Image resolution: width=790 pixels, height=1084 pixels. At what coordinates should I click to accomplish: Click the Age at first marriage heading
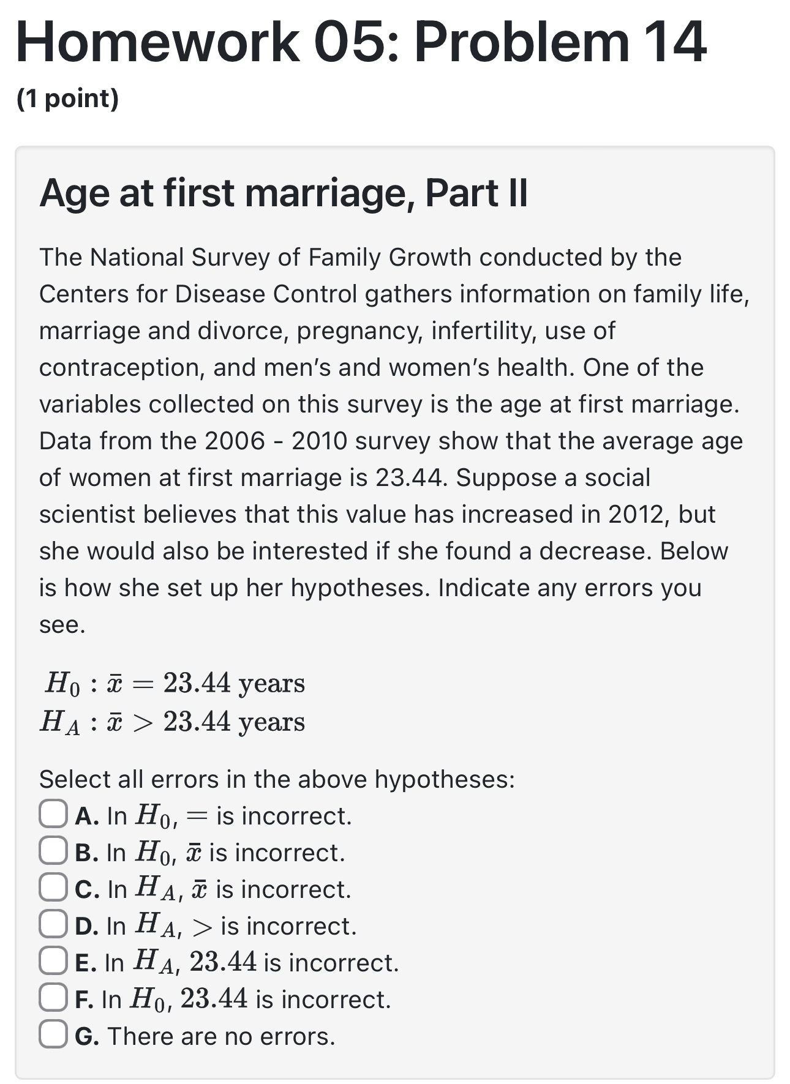click(x=285, y=193)
